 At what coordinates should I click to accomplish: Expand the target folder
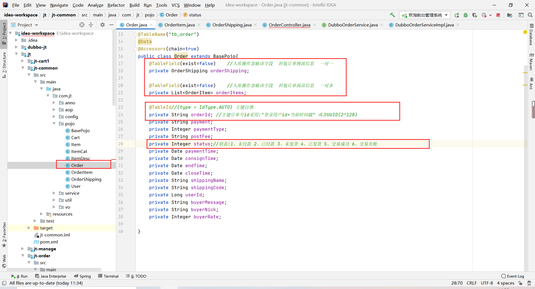29,228
